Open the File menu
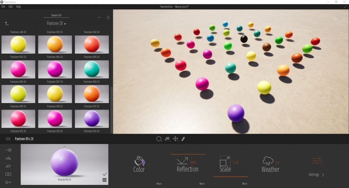349x188 pixels. [3, 7]
